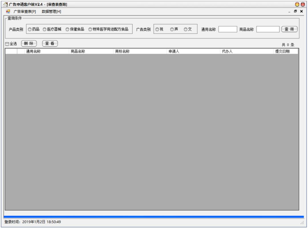
Task: Click the 查看 button
Action: [50, 44]
